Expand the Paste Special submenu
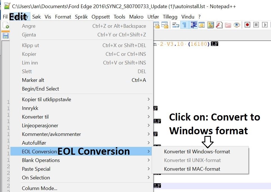271x192 pixels. point(81,169)
